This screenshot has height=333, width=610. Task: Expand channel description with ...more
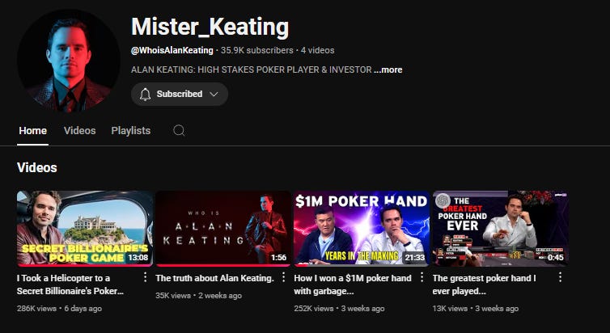point(388,70)
